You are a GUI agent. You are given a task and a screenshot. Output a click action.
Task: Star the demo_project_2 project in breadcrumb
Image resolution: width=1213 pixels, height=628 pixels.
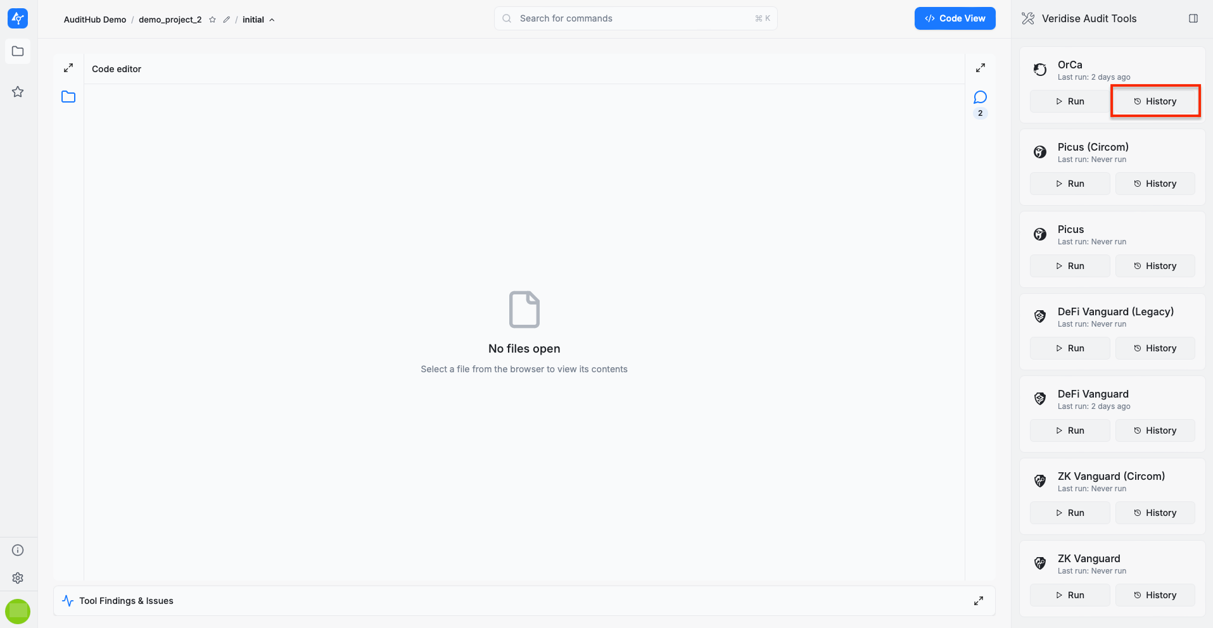click(x=213, y=20)
